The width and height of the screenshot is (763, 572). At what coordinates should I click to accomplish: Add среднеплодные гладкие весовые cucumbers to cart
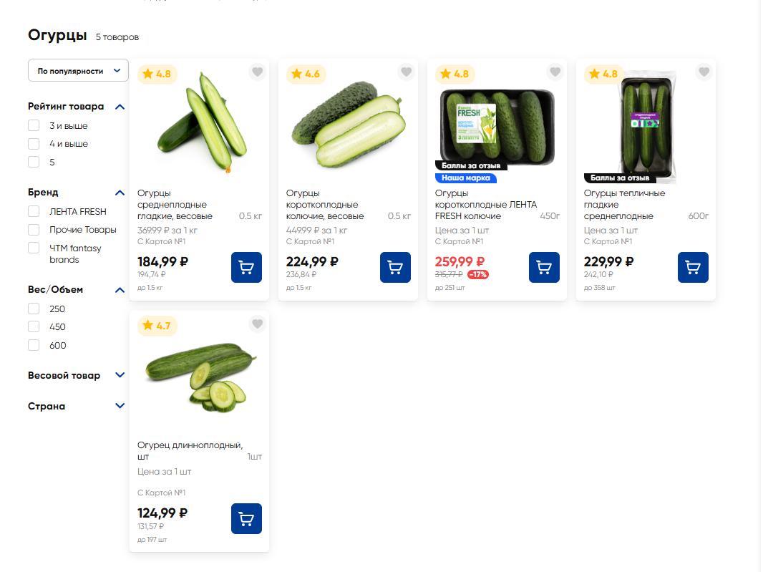click(246, 268)
